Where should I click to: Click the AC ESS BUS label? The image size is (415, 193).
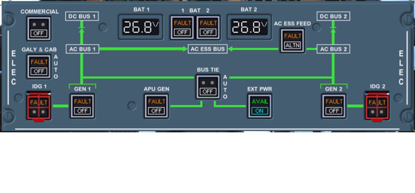208,49
